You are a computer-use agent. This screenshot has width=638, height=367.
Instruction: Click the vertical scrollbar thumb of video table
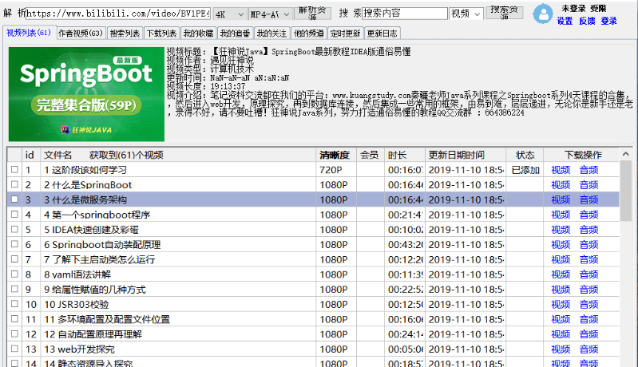(625, 191)
